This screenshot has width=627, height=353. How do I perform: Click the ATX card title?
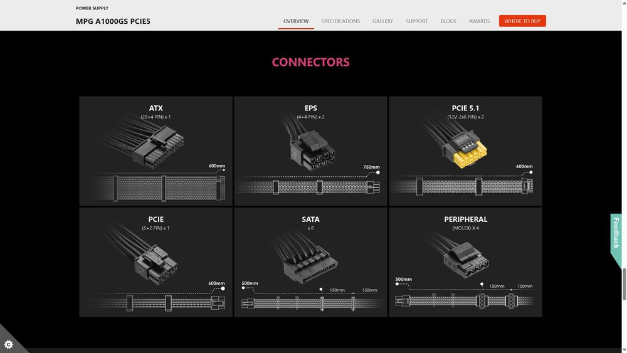click(x=155, y=108)
